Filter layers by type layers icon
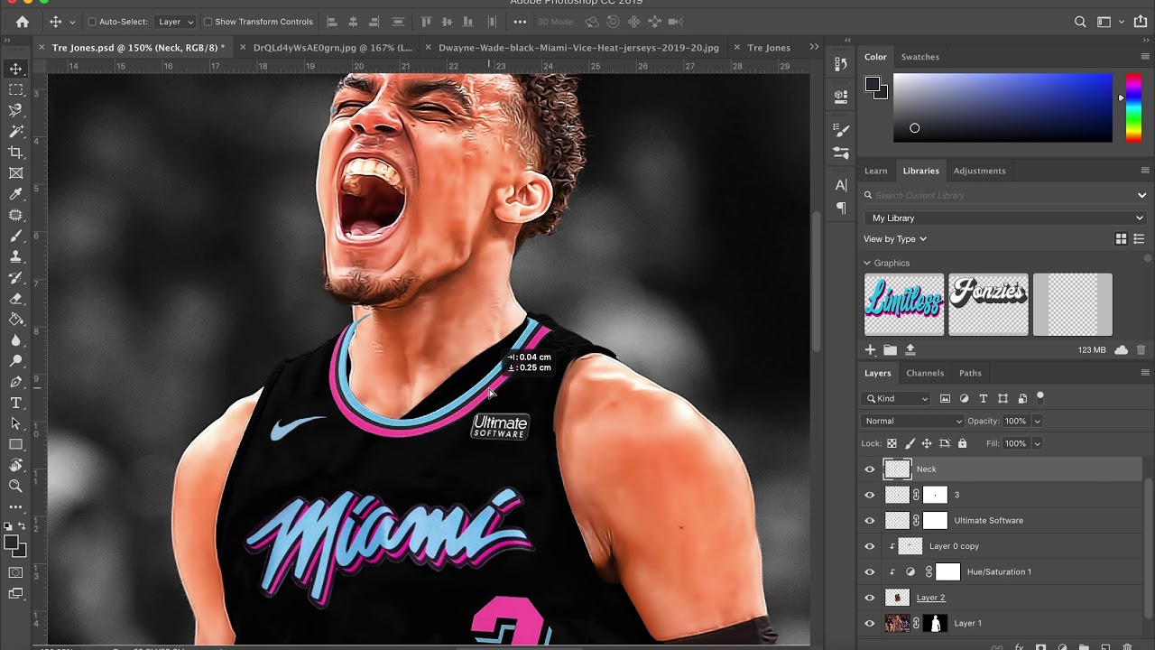 tap(983, 398)
